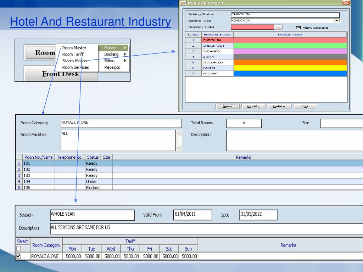Expand the Master submenu arrow
Viewport: 363px width, 272px height.
[x=125, y=48]
